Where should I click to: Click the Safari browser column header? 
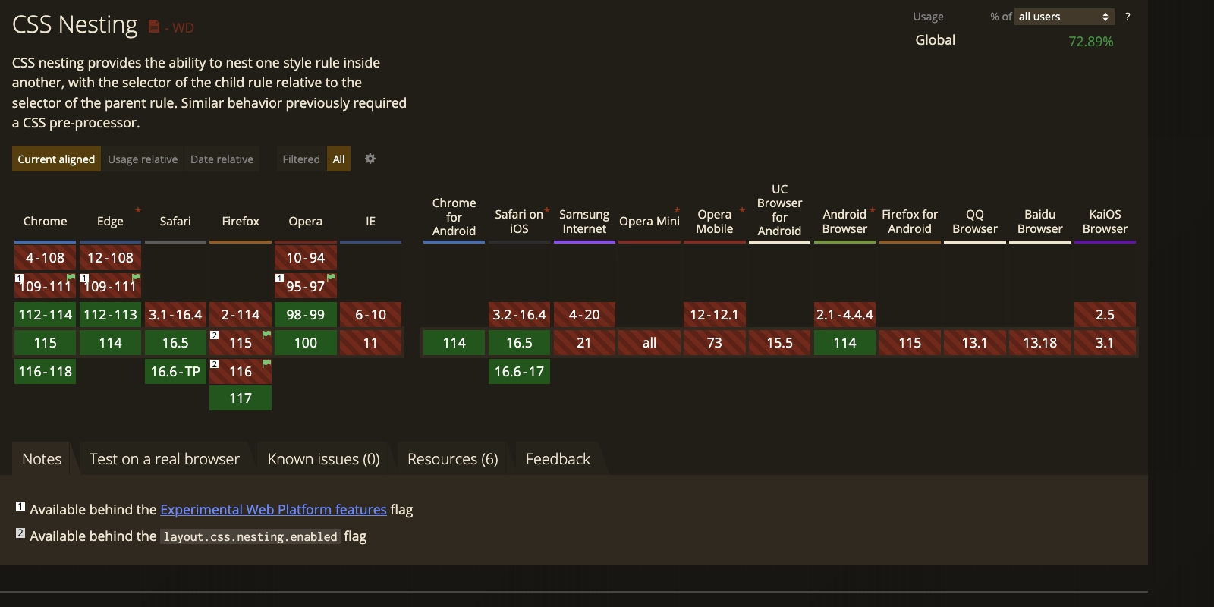tap(175, 221)
